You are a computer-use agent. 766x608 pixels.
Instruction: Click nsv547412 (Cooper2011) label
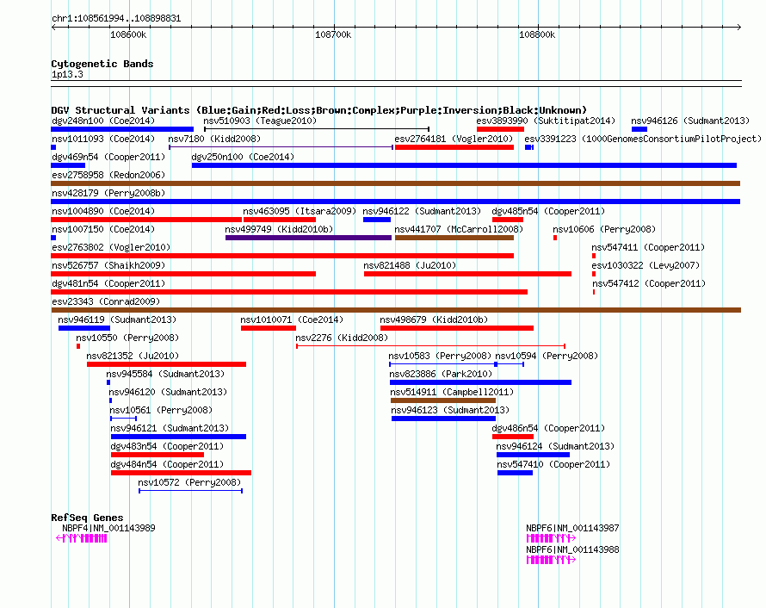(x=649, y=283)
